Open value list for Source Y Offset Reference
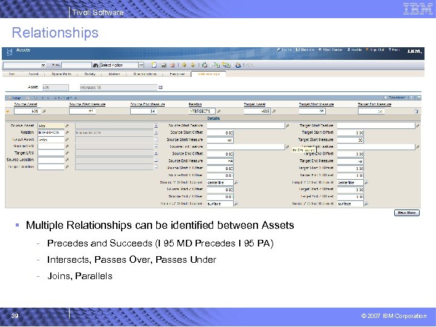This screenshot has width=436, height=327. (236, 183)
